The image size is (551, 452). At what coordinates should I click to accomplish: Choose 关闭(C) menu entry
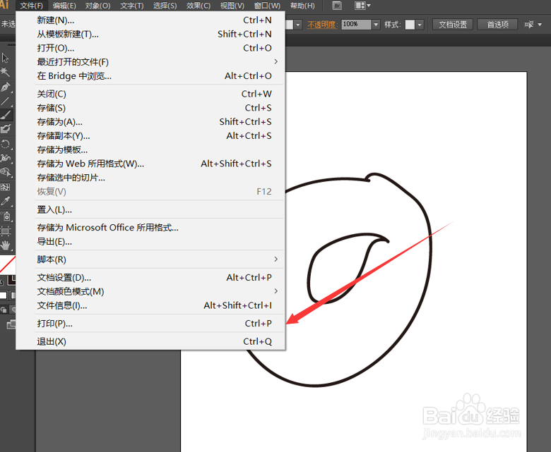150,94
